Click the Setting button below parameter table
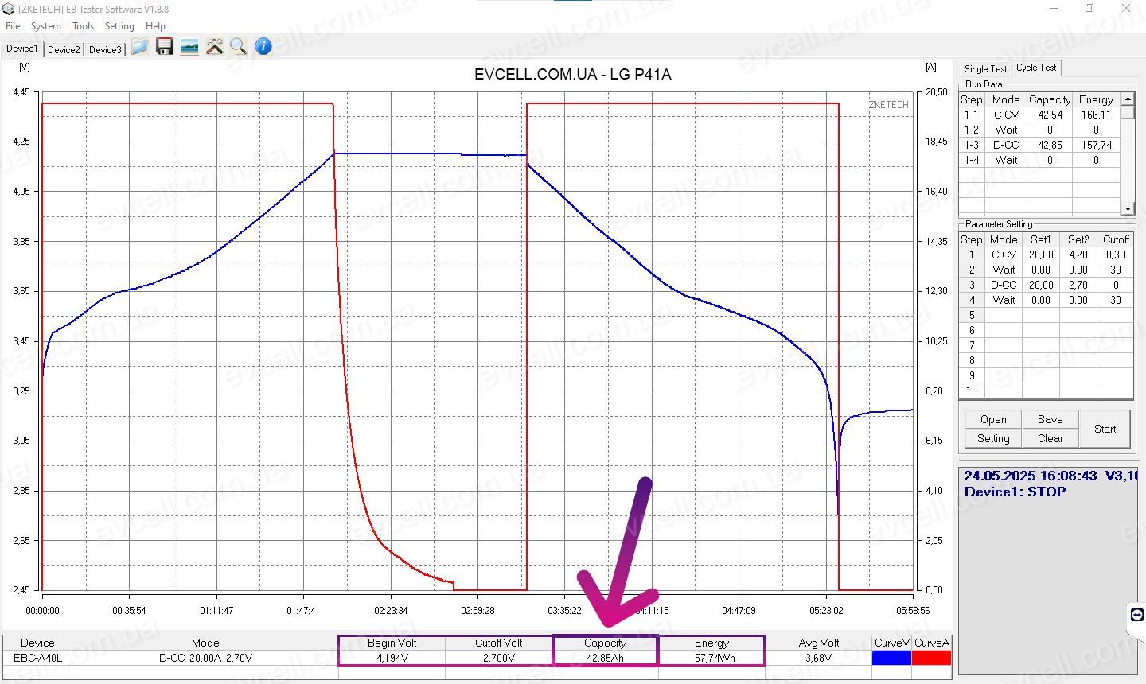 pos(993,438)
